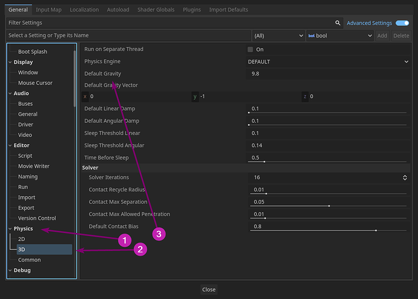Enable Run on Separate Thread checkbox
Image resolution: width=418 pixels, height=299 pixels.
[250, 49]
